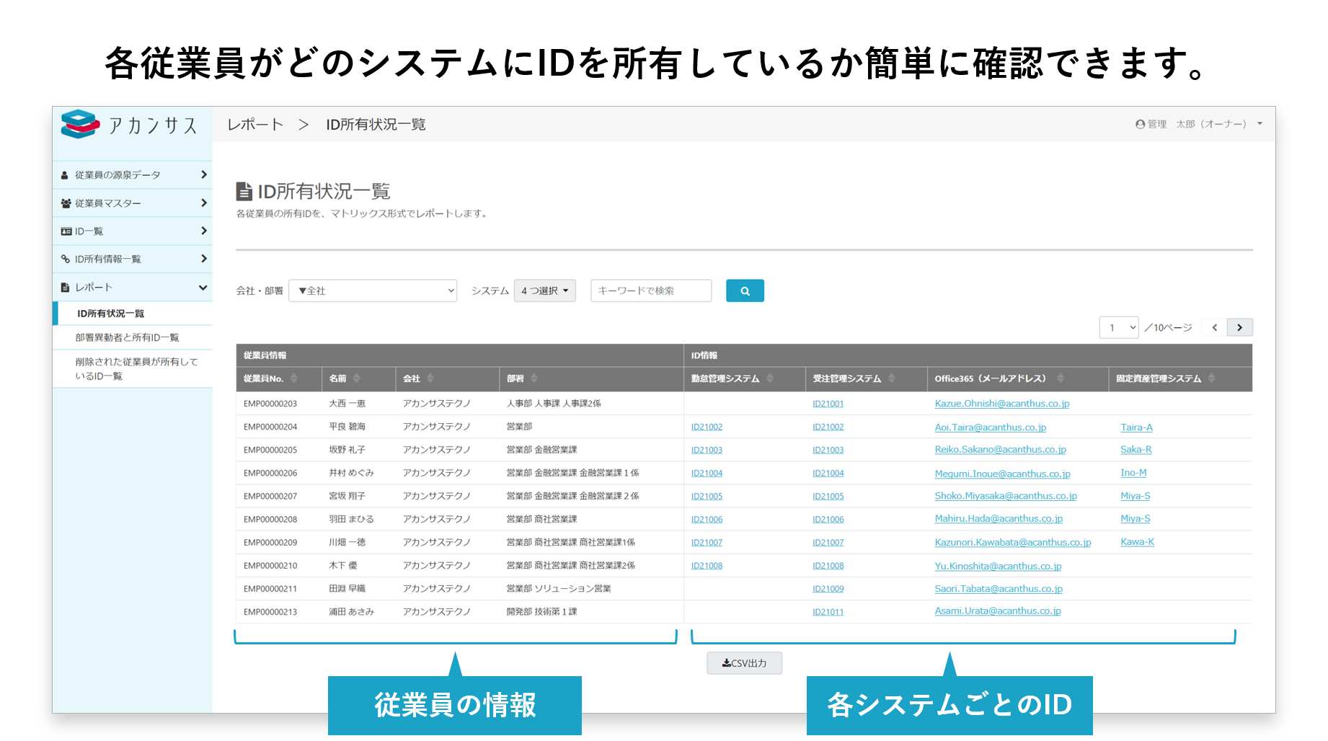The height and width of the screenshot is (741, 1328).
Task: Click the CSV出力 button
Action: tap(744, 662)
